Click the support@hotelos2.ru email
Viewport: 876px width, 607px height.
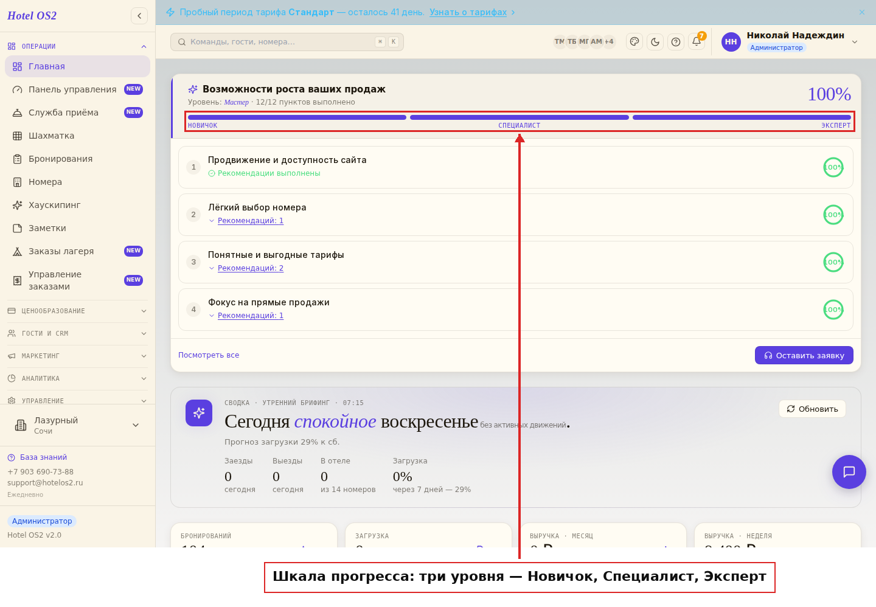click(x=45, y=483)
